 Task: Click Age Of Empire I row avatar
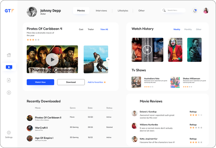[x=30, y=139]
